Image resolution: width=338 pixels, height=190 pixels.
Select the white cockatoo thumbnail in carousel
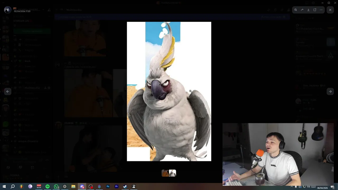(x=172, y=173)
